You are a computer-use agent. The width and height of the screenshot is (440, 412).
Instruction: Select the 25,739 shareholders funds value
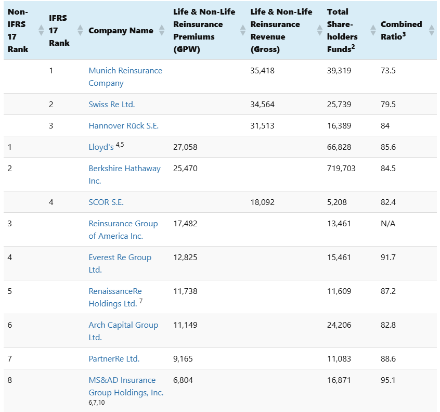click(x=339, y=105)
